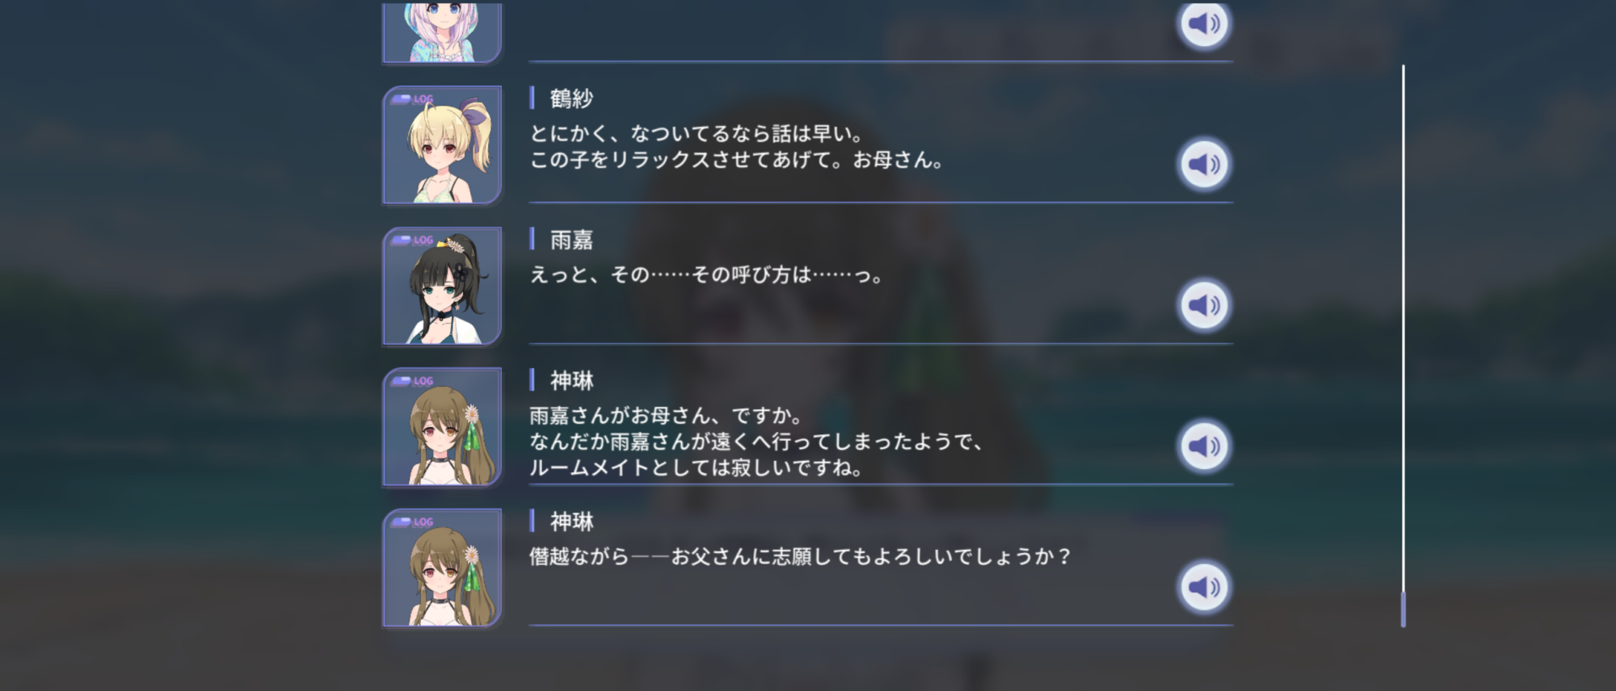Select the first 神琳 brown-haired portrait
Viewport: 1616px width, 691px height.
tap(442, 427)
